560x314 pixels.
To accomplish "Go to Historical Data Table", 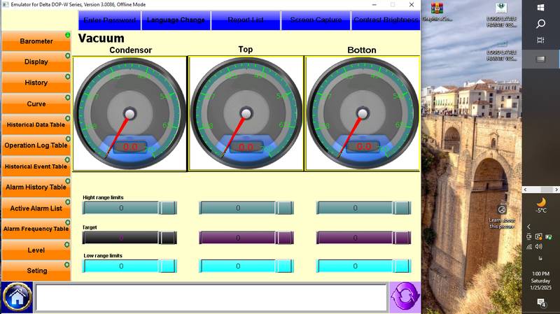I will pyautogui.click(x=36, y=124).
